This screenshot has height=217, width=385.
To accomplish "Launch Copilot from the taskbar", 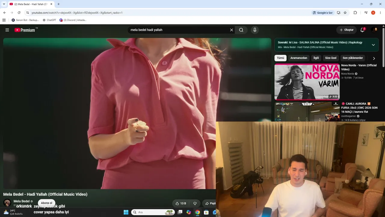I will (x=189, y=212).
